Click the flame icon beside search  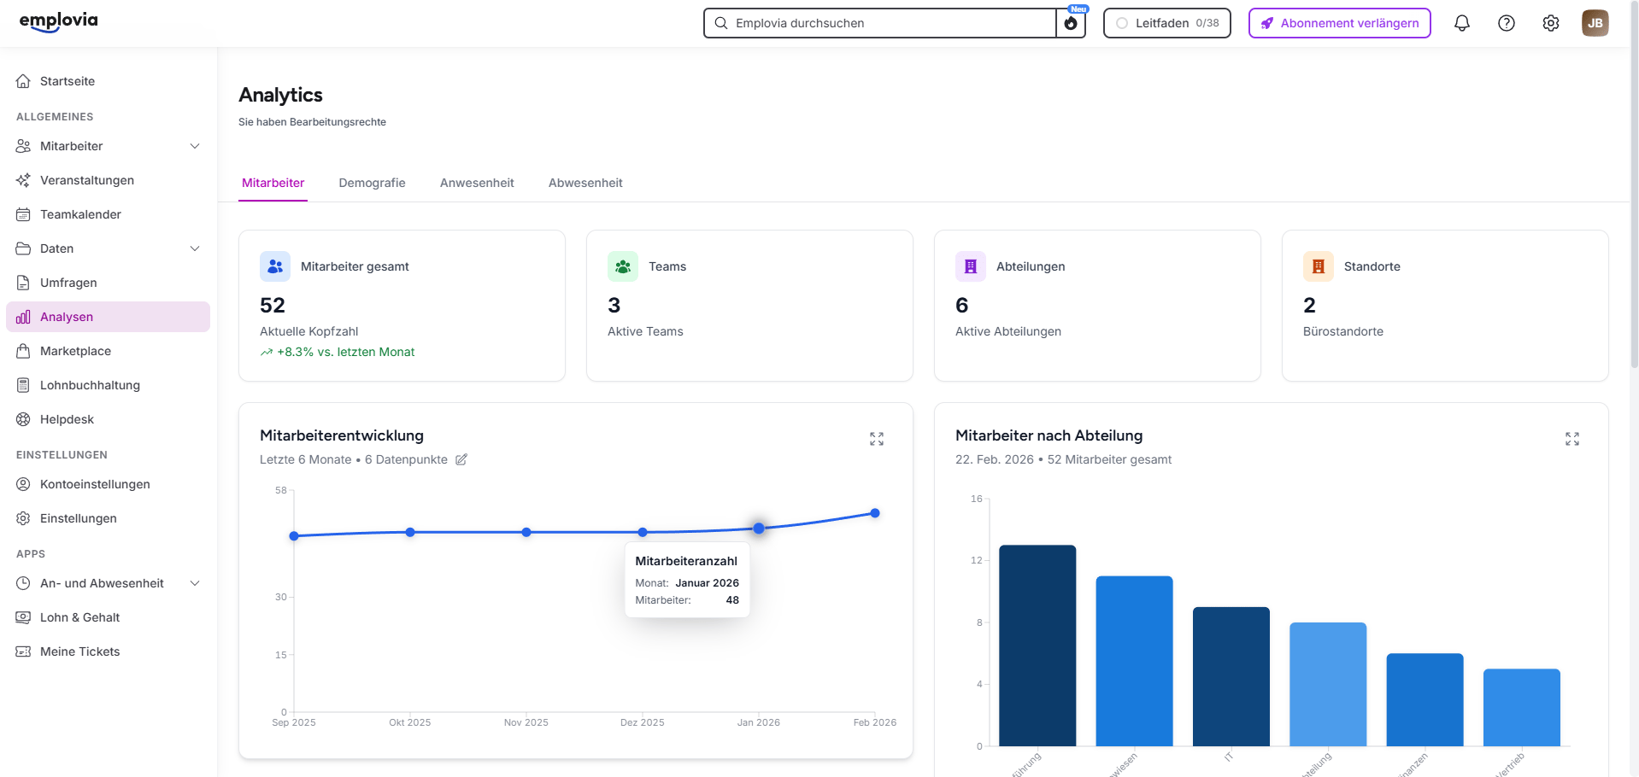(1071, 23)
